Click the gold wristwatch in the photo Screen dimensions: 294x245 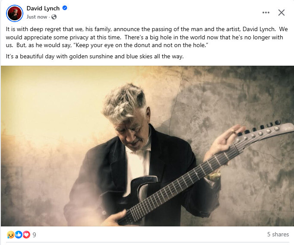(x=213, y=176)
